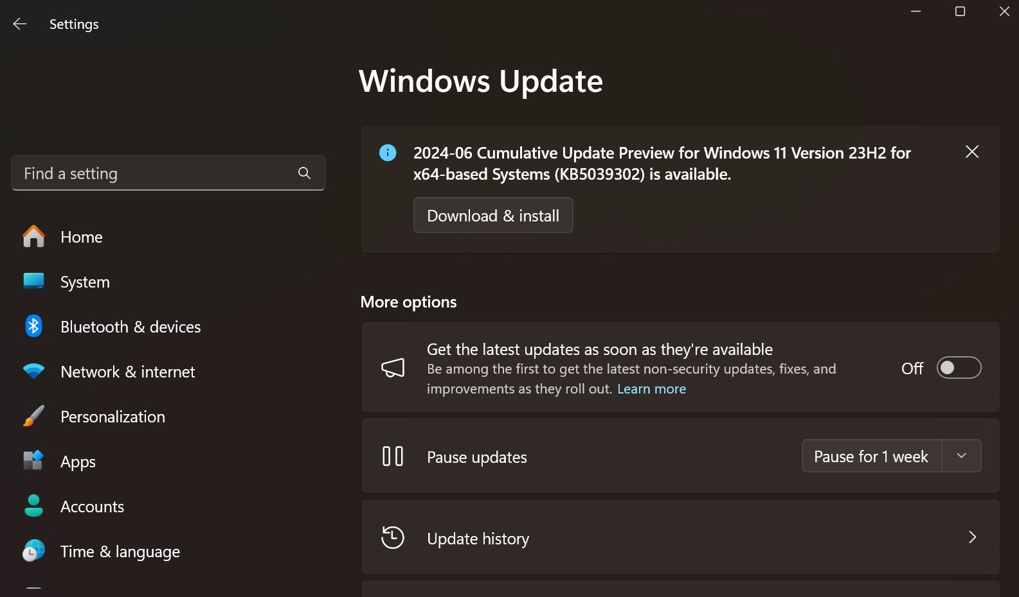Click the Personalization paintbrush icon

(33, 416)
